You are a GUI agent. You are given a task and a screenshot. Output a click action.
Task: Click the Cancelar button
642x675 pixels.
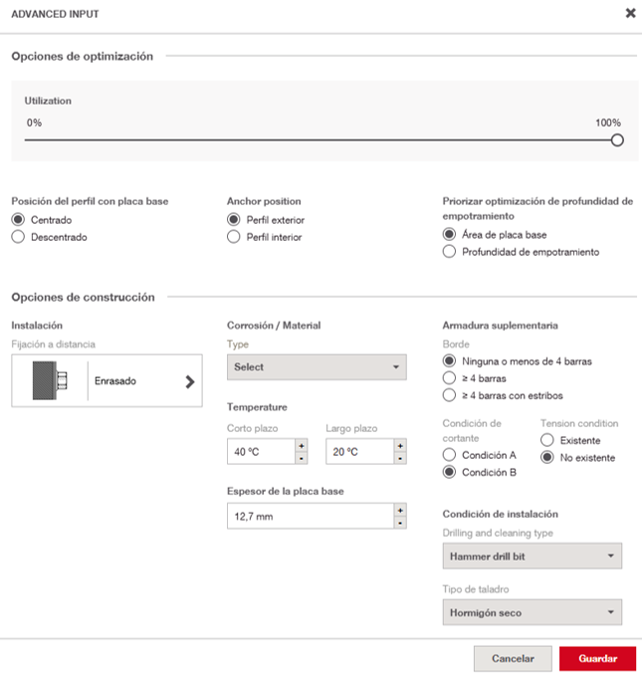click(513, 659)
